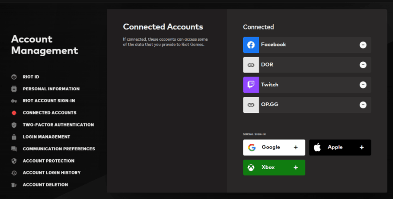The height and width of the screenshot is (199, 393).
Task: Click the plus sign on the Xbox button
Action: pos(296,168)
